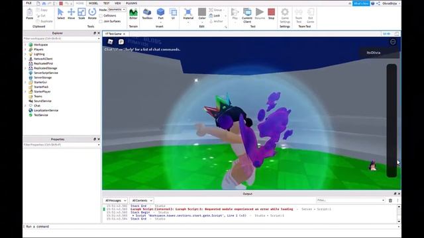Screen dimensions: 424x238
Task: Switch to the TEST ribbon tab
Action: coord(106,3)
